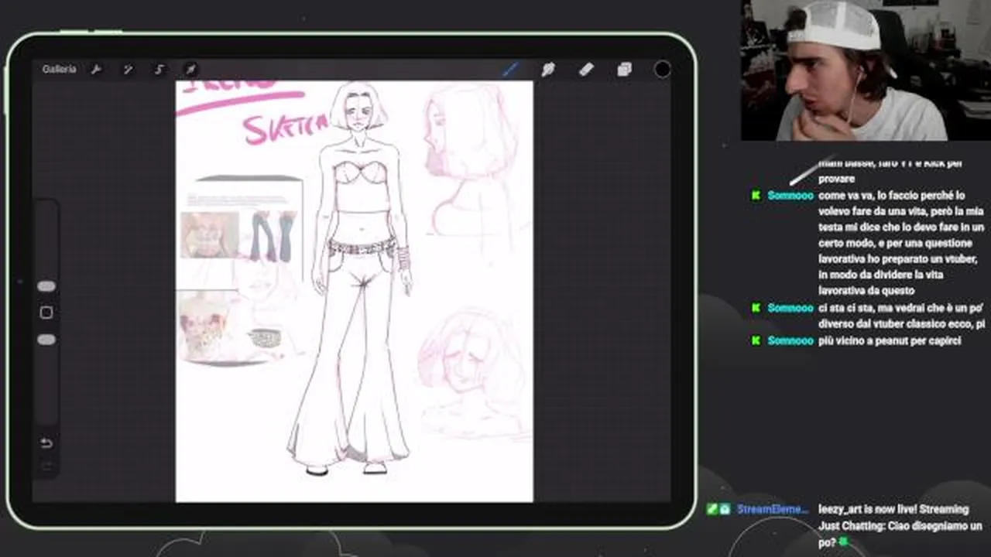Image resolution: width=991 pixels, height=557 pixels.
Task: Open the Layers panel
Action: click(x=624, y=70)
